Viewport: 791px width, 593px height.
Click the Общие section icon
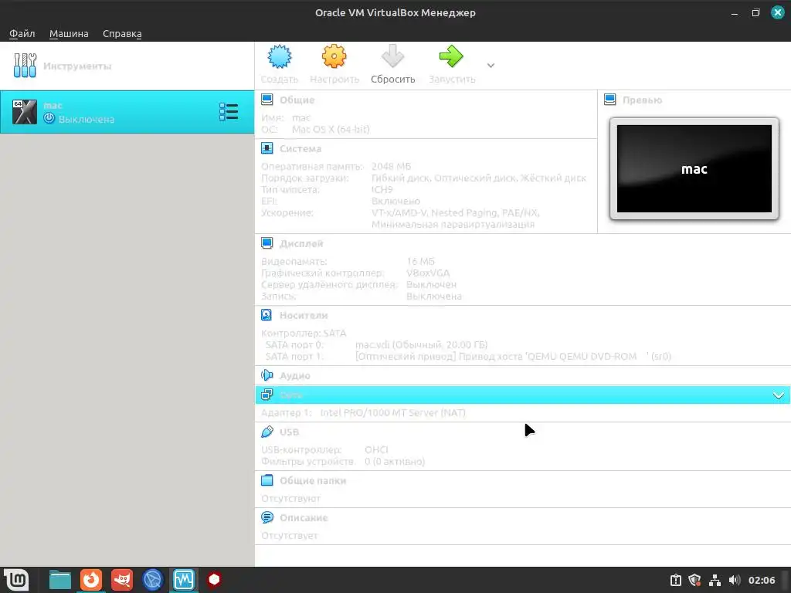266,100
